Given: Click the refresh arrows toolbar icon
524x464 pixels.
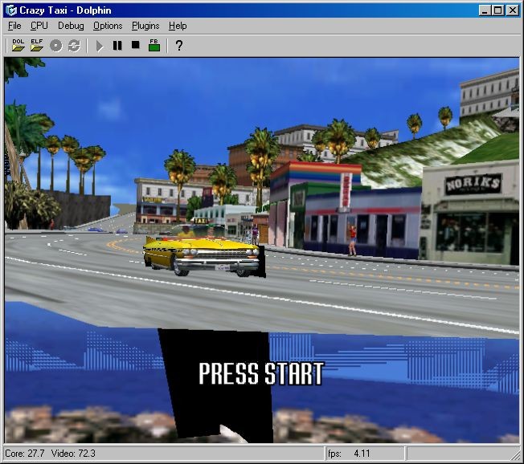Looking at the screenshot, I should [74, 46].
